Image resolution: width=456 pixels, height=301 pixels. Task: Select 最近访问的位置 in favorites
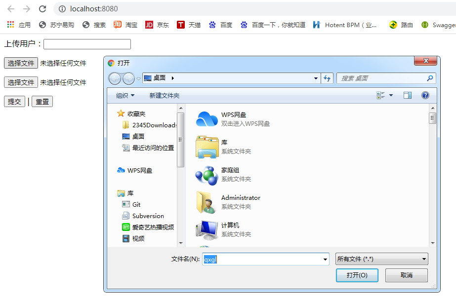tap(148, 148)
